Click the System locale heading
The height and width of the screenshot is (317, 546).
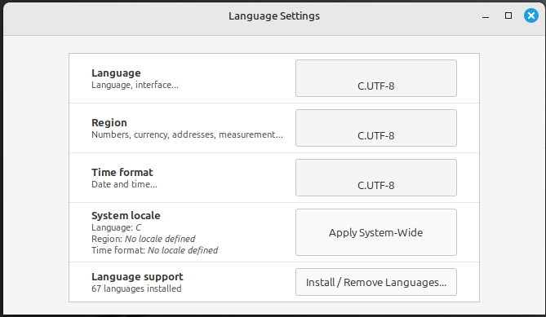(126, 215)
